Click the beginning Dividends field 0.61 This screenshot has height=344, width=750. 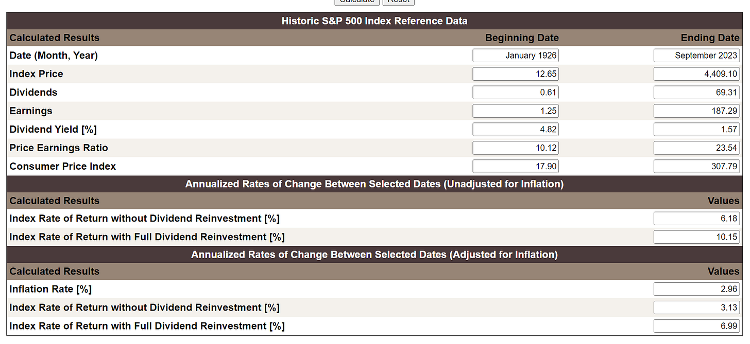[x=516, y=93]
